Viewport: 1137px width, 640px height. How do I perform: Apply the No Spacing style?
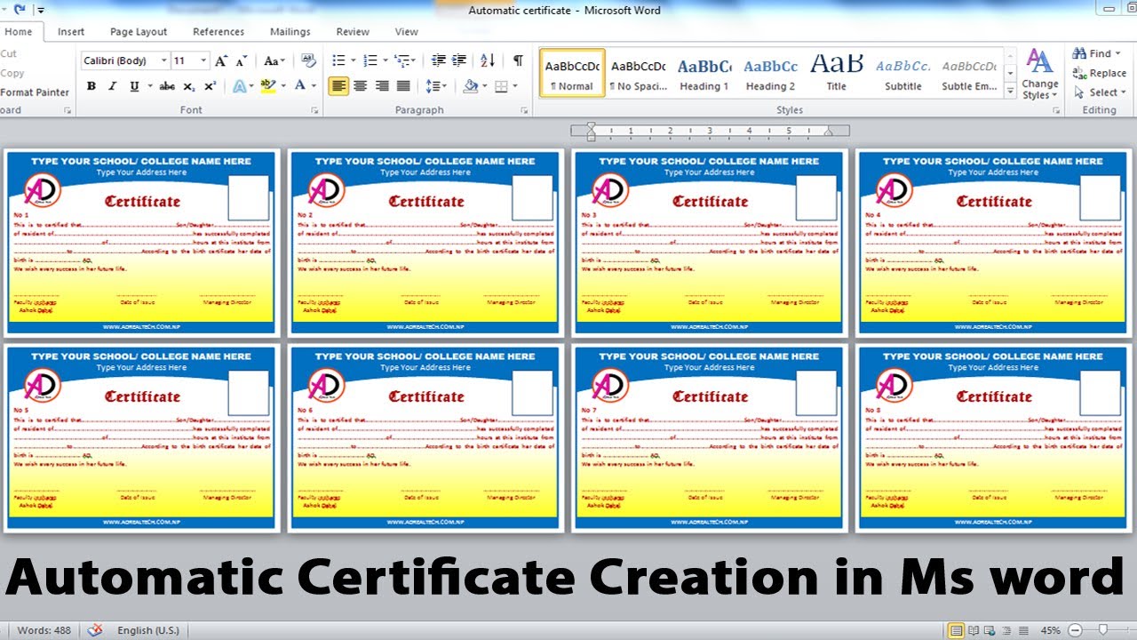pyautogui.click(x=638, y=73)
